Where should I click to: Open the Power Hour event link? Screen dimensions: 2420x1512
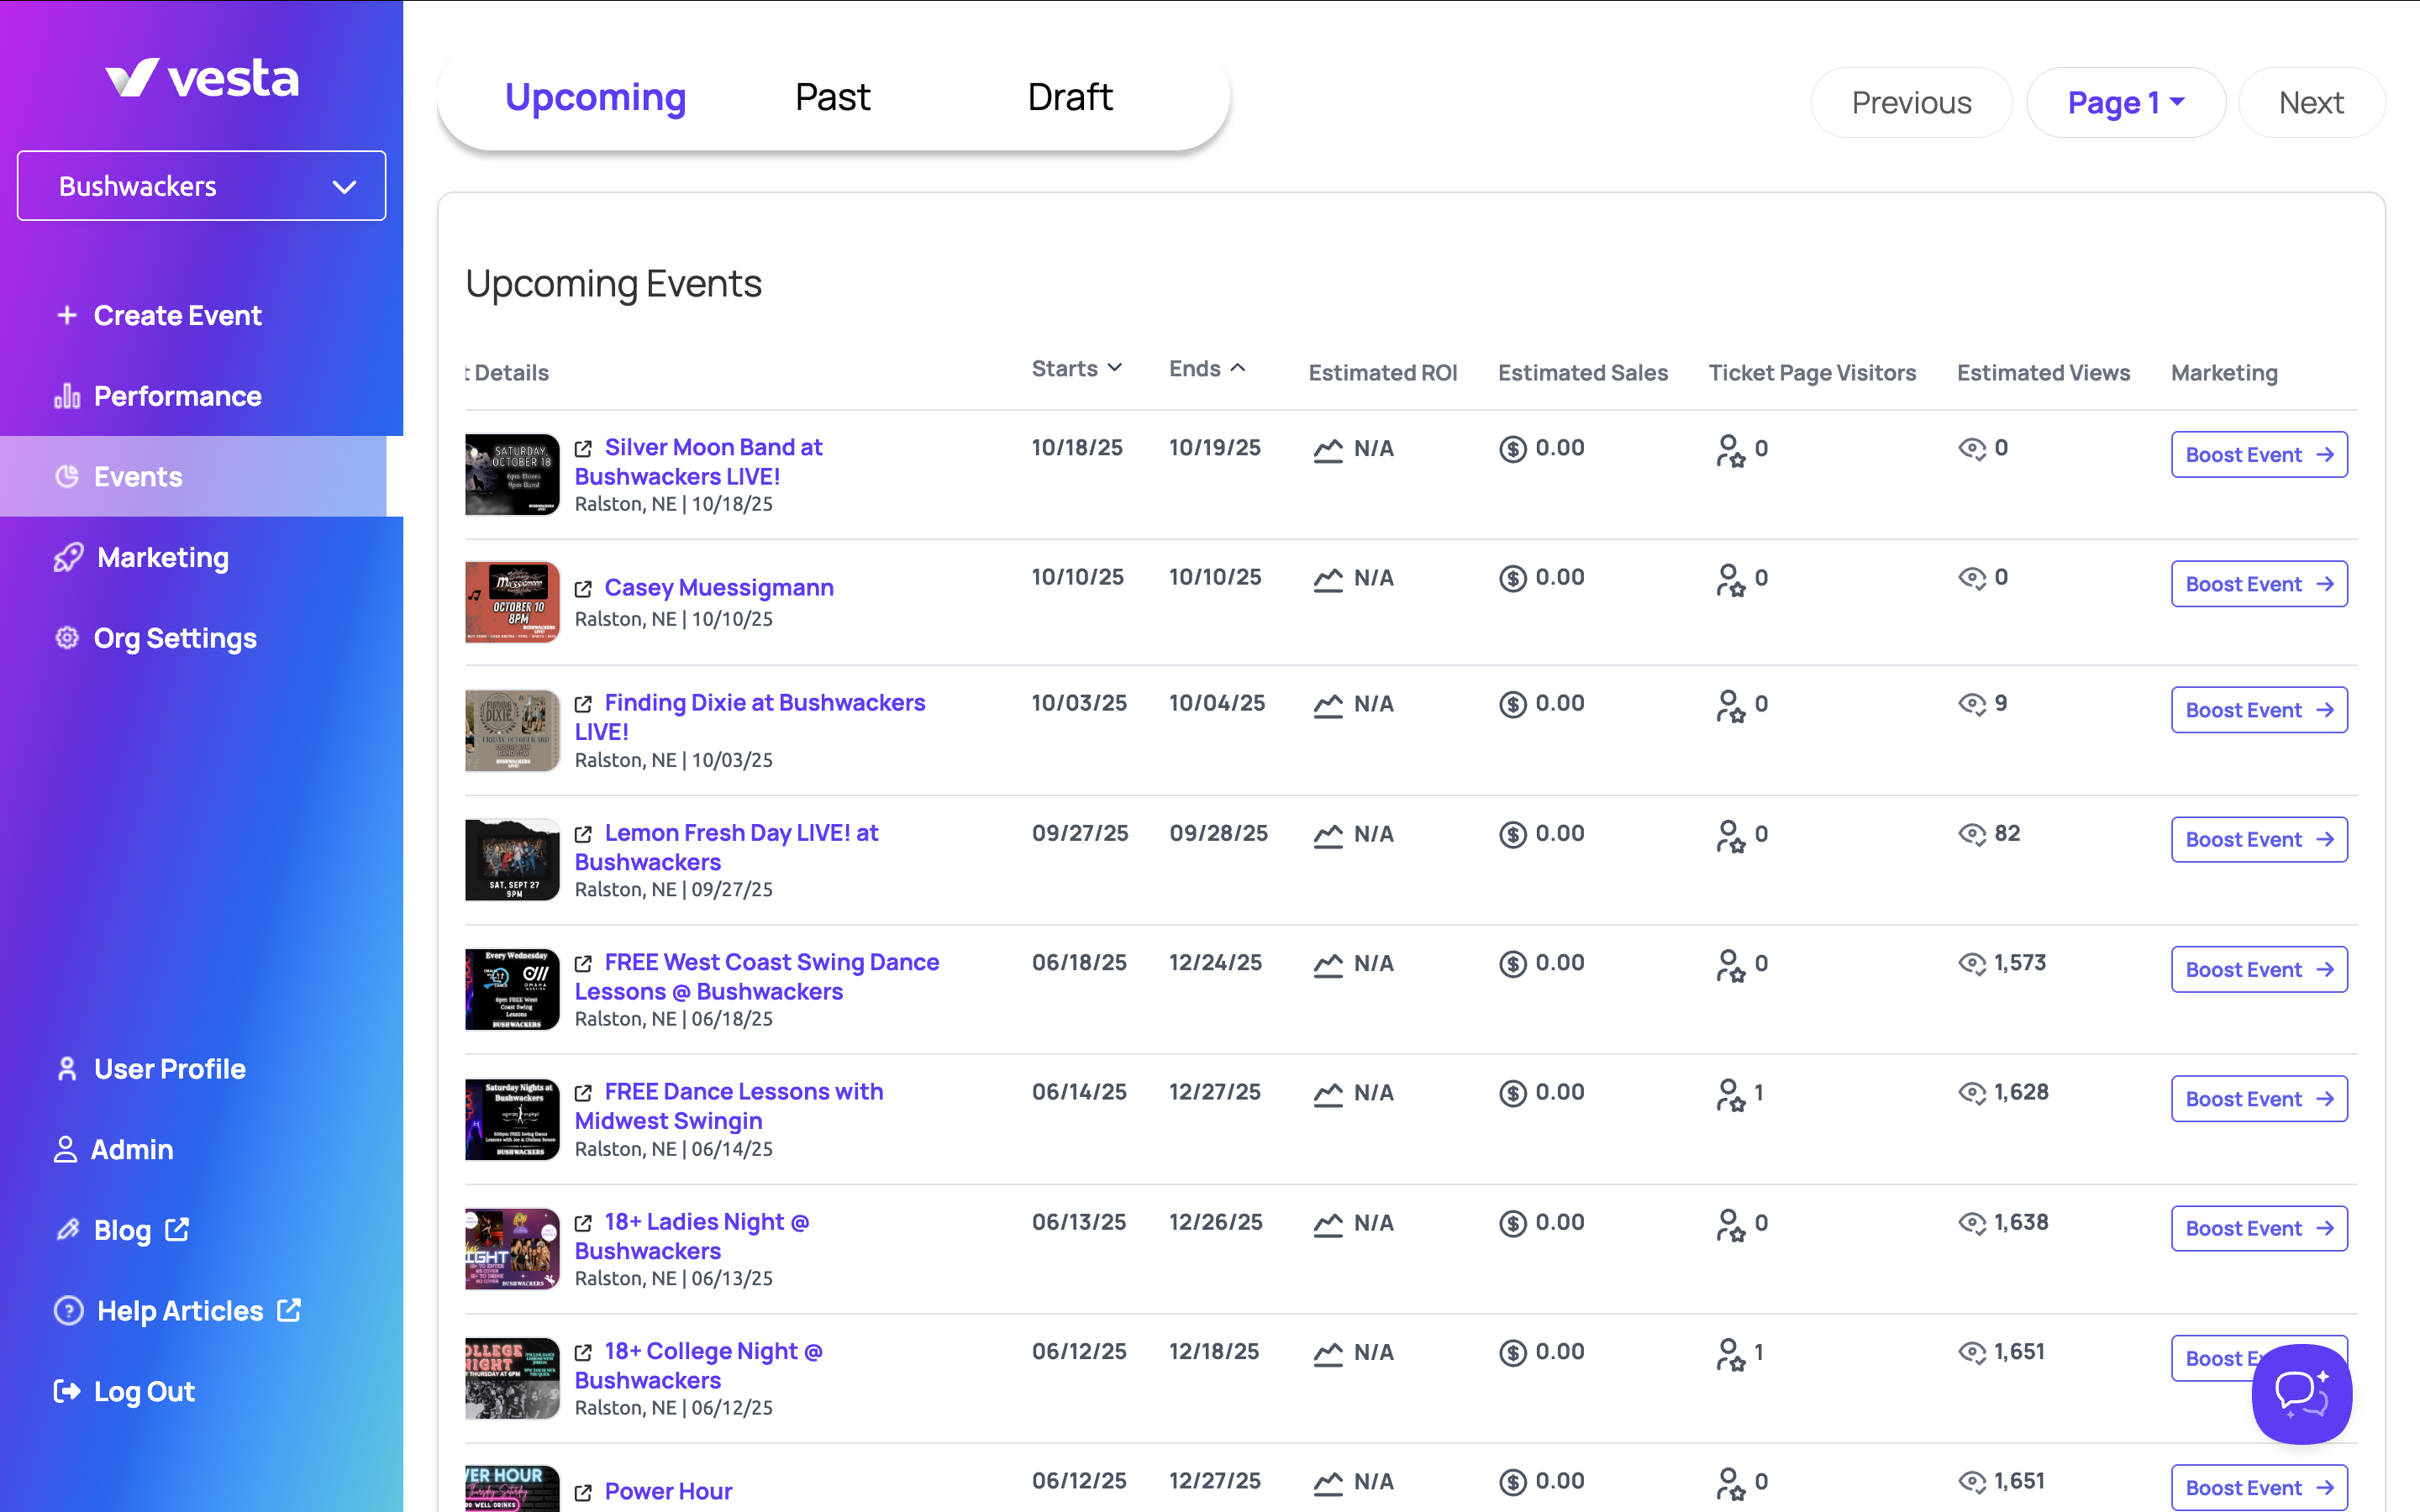(668, 1491)
